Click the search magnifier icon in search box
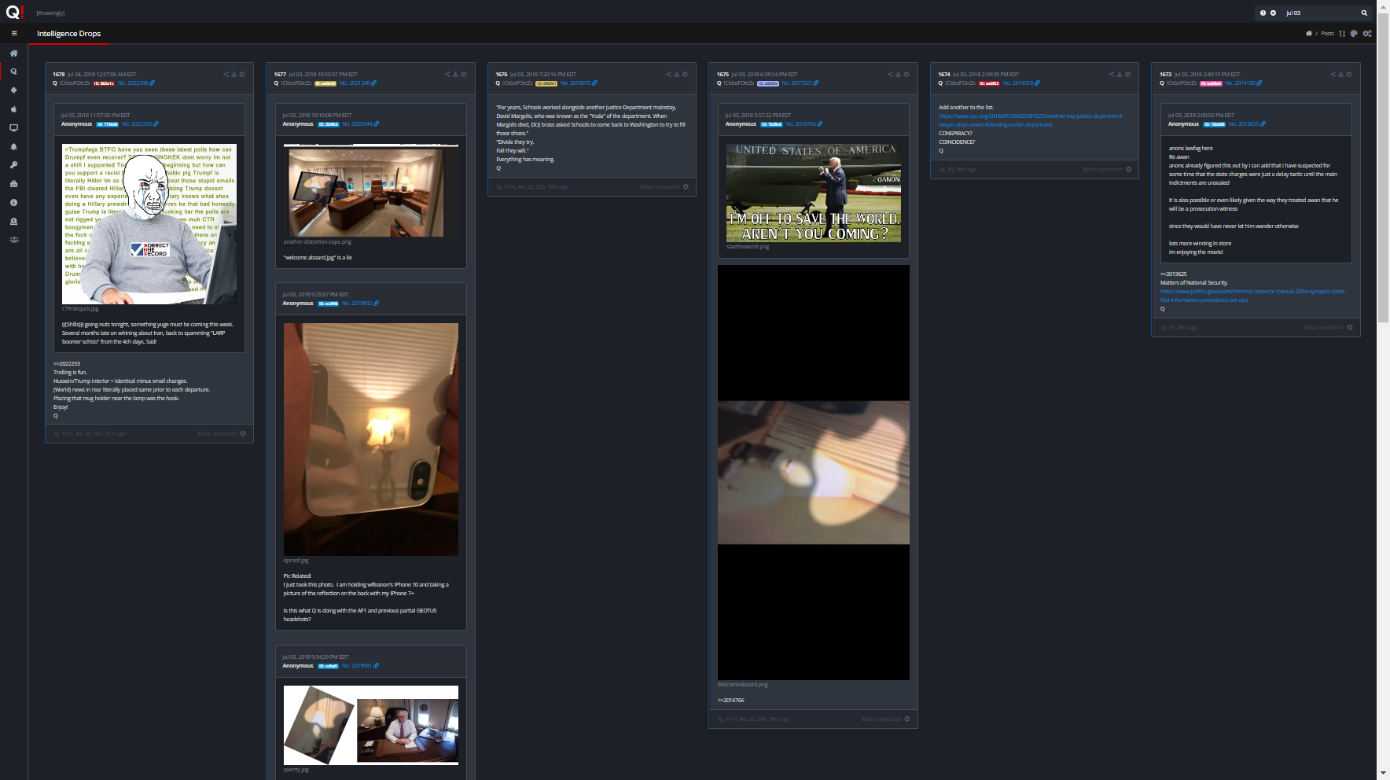 pos(1364,13)
